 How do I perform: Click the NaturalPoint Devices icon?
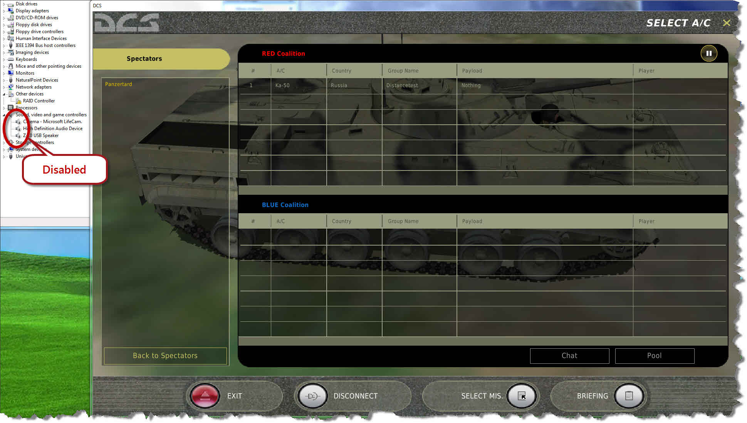11,80
